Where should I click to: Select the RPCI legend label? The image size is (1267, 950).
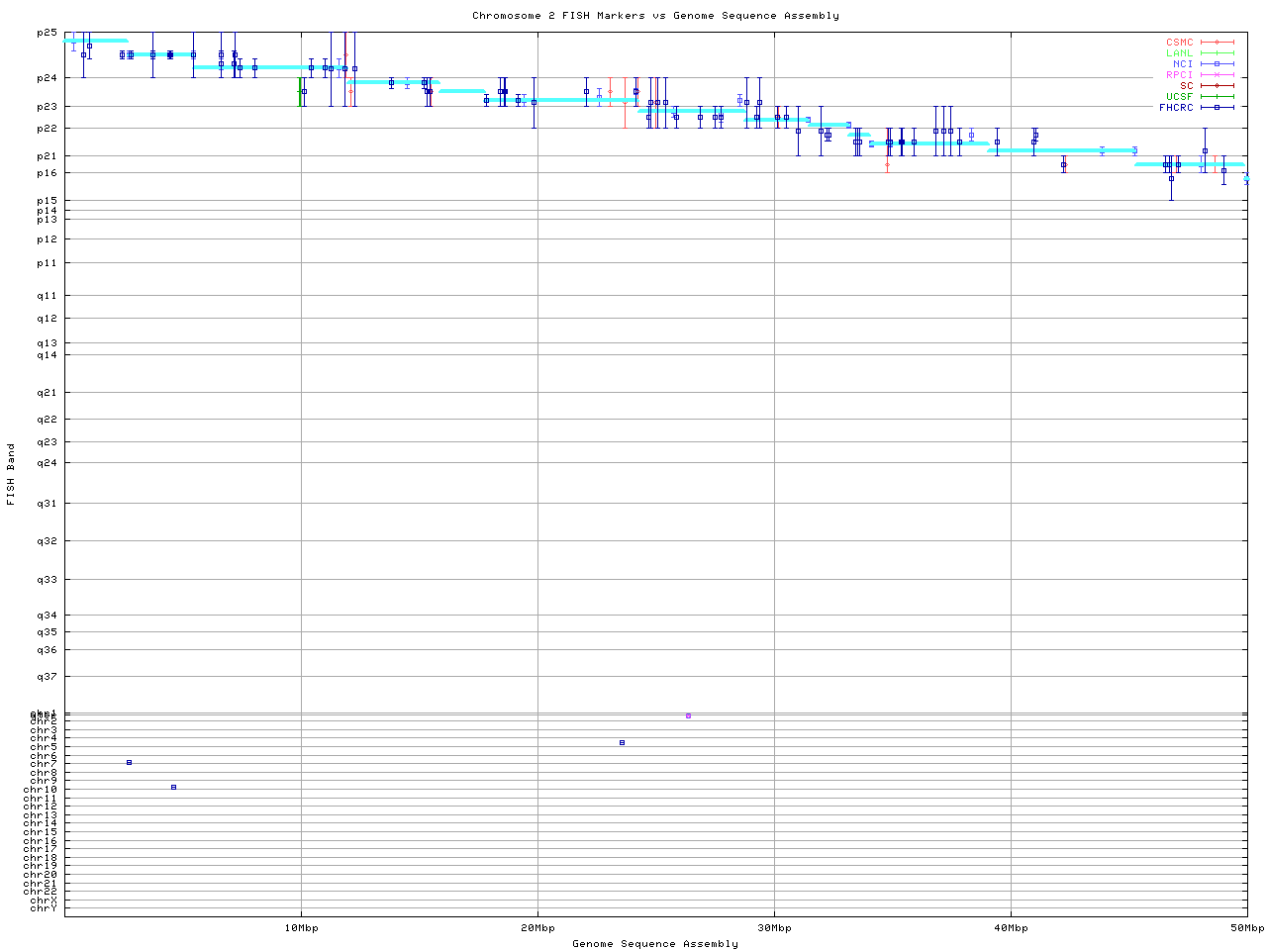[1179, 74]
